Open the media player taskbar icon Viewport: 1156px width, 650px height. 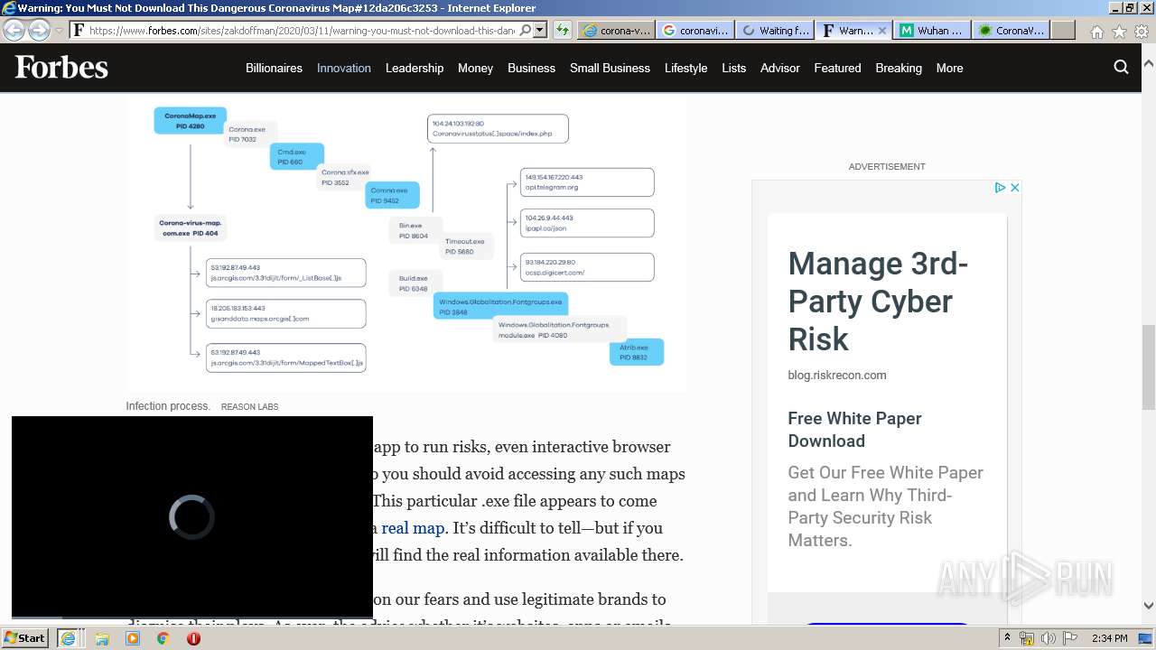point(133,638)
